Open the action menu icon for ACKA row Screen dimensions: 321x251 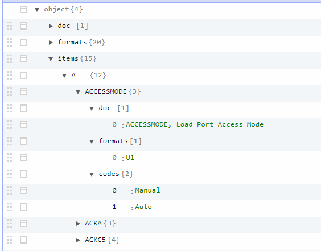[x=23, y=223]
